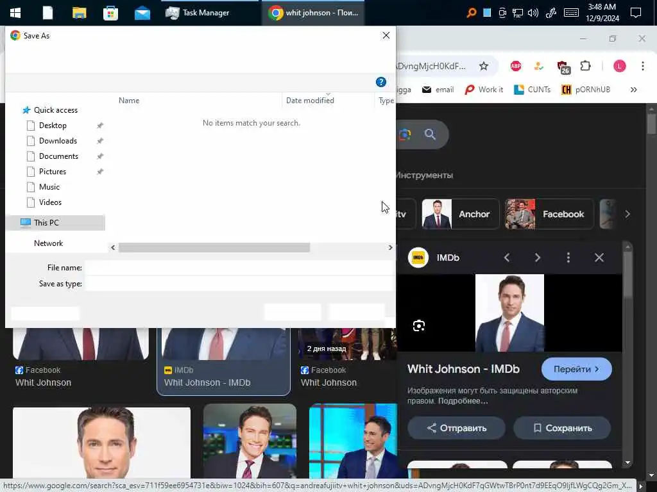The width and height of the screenshot is (657, 492).
Task: Select the Downloads folder
Action: (58, 141)
